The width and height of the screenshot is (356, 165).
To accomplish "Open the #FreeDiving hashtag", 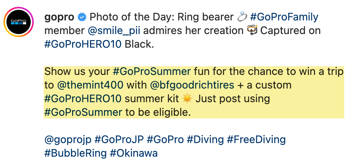I will tap(256, 140).
